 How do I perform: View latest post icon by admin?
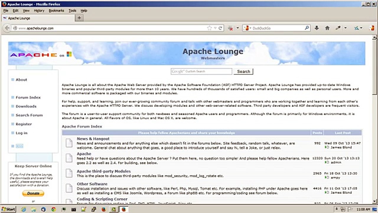coord(327,162)
